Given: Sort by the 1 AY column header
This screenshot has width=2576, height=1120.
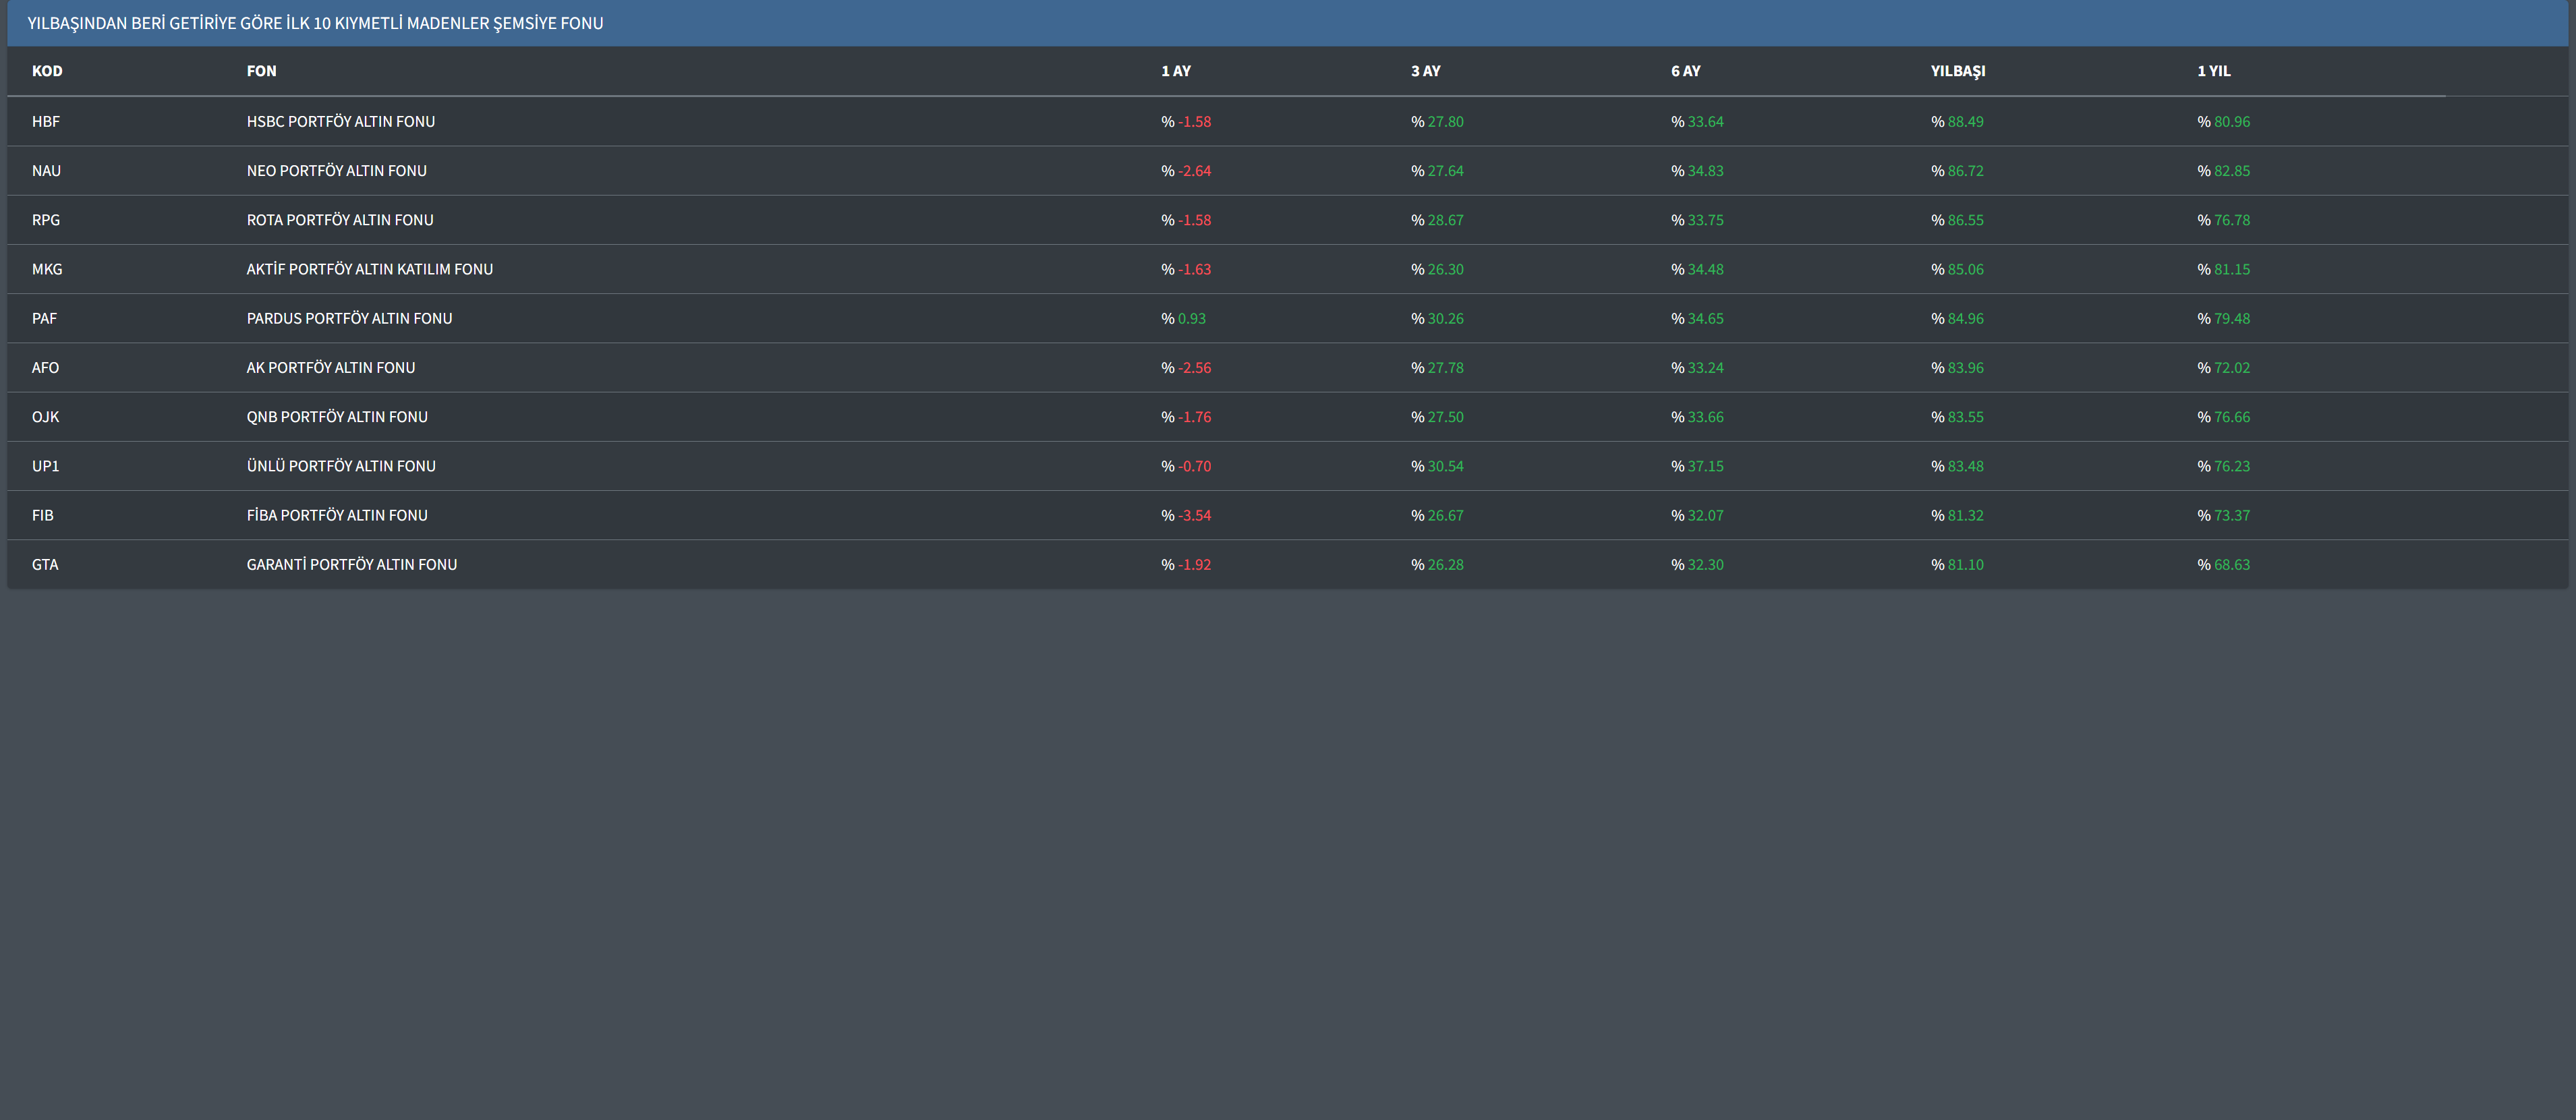Looking at the screenshot, I should tap(1175, 71).
